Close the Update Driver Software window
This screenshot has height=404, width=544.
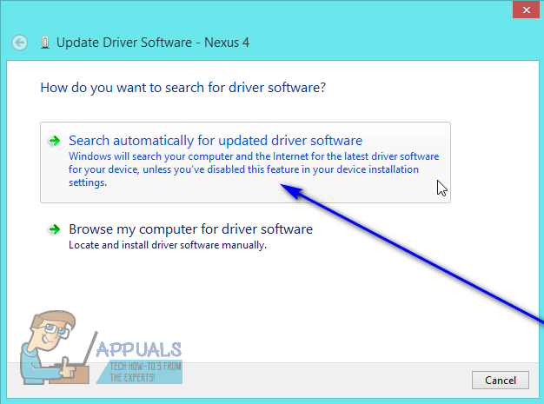[x=526, y=10]
